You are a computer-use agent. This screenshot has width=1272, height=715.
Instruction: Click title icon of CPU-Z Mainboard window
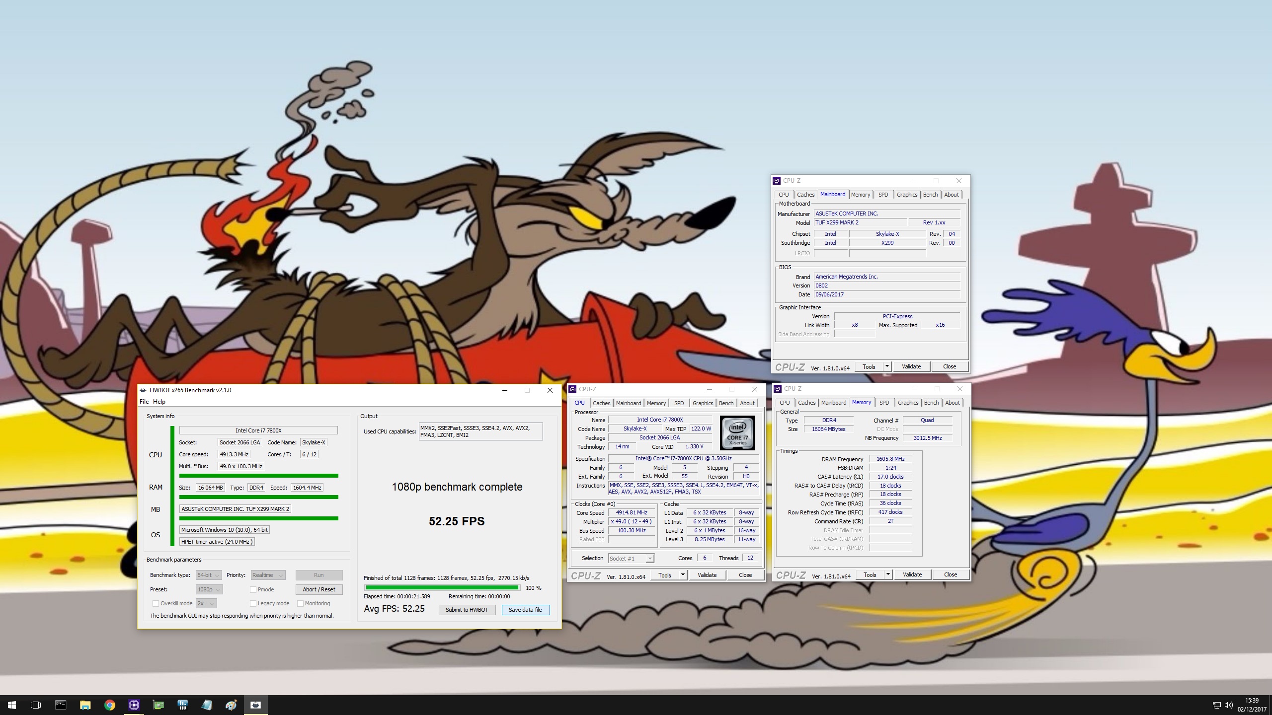[x=777, y=181]
